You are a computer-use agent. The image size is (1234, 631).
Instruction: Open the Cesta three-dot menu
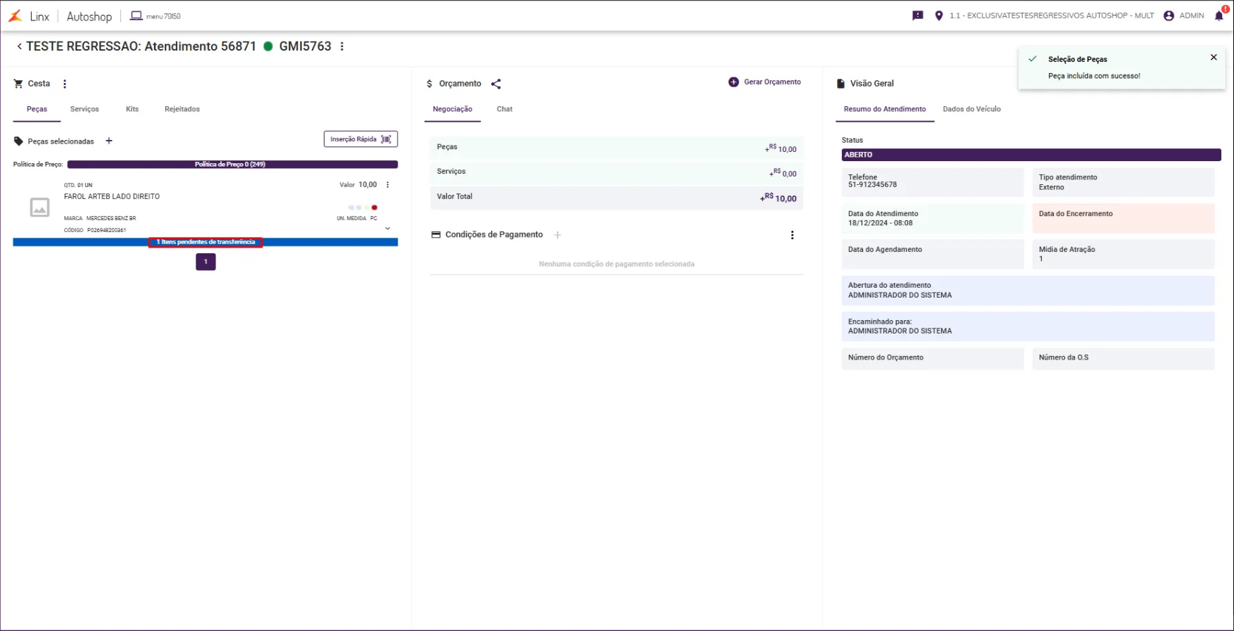coord(65,84)
